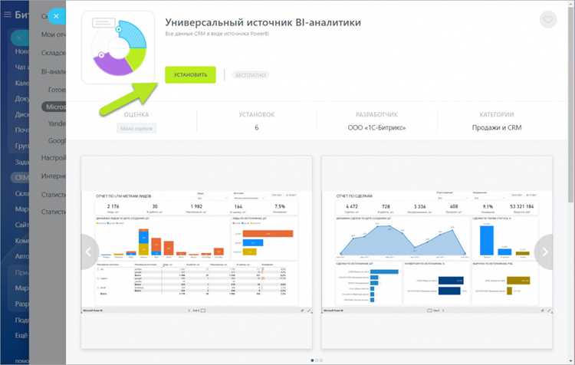Show previous screenshot in carousel

click(89, 252)
